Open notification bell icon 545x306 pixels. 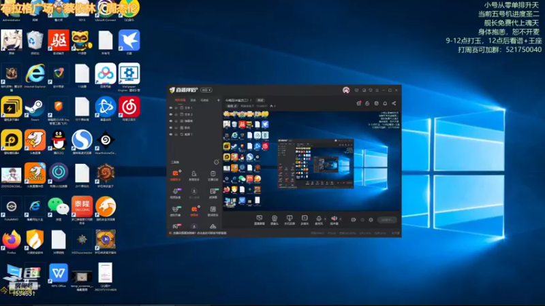[x=385, y=103]
